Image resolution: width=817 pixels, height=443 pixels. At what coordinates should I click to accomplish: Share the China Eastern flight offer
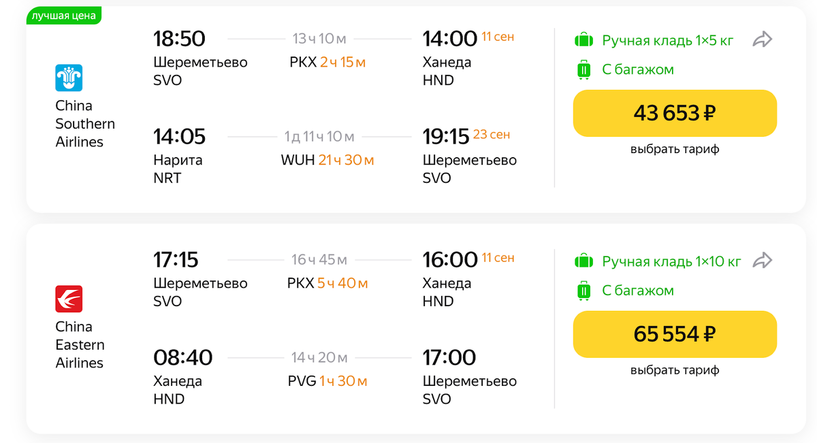(762, 261)
